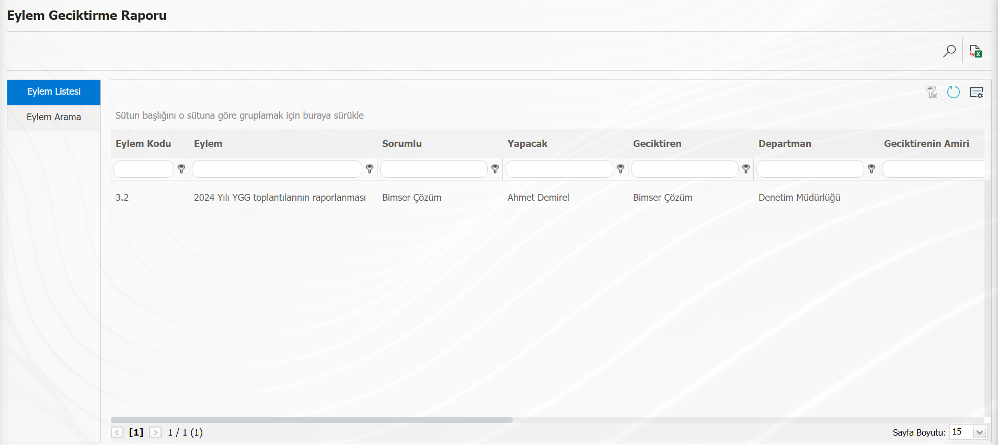Viewport: 998px width, 445px height.
Task: Focus the Eylem Kodu filter field
Action: click(144, 169)
